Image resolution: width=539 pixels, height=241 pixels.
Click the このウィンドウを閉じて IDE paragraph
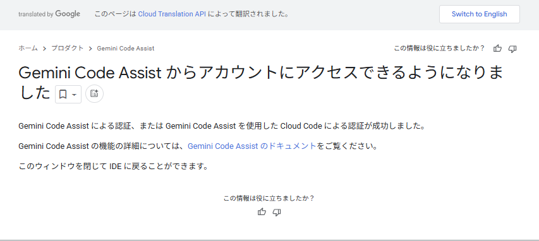[x=114, y=167]
